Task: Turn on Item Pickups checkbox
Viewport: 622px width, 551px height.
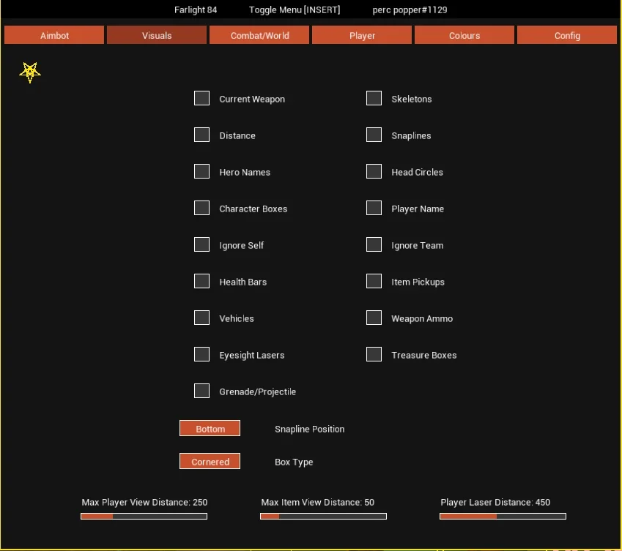Action: [374, 281]
